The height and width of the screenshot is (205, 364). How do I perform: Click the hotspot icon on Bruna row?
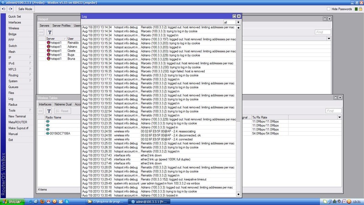point(48,59)
